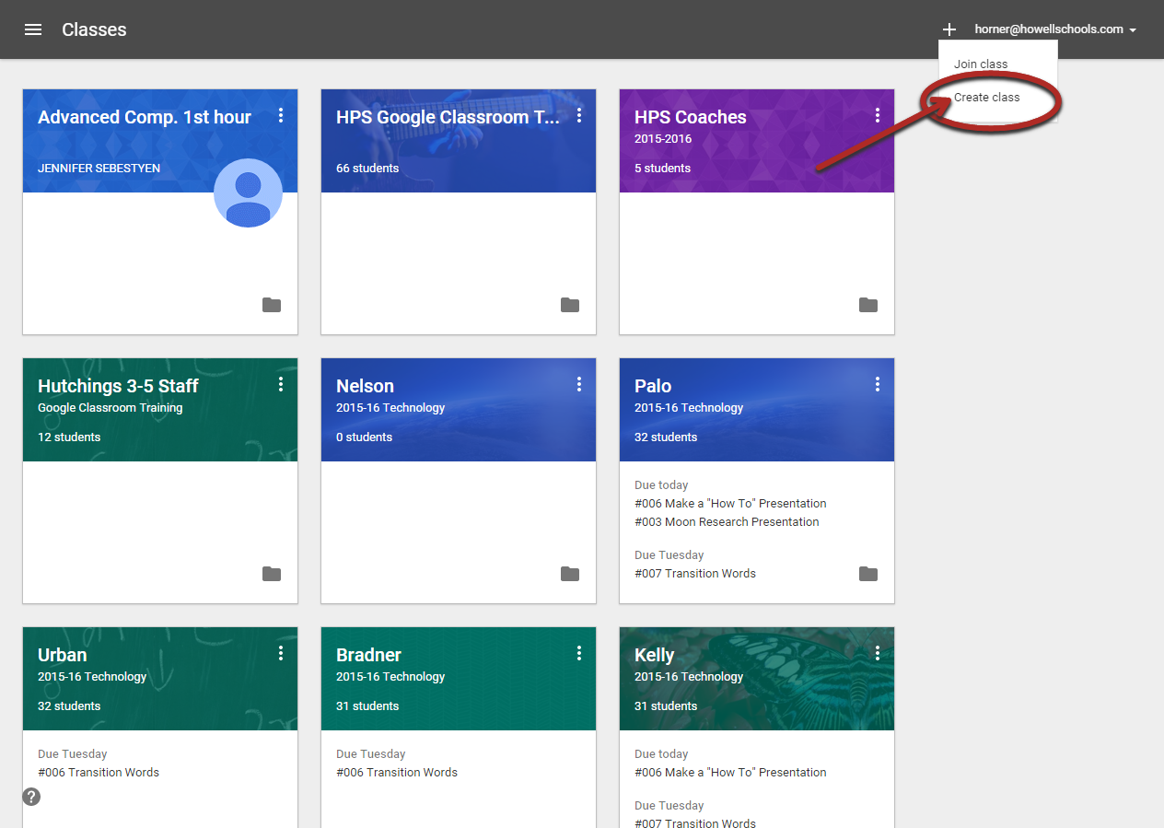Open the Urban class
The width and height of the screenshot is (1164, 828).
63,655
